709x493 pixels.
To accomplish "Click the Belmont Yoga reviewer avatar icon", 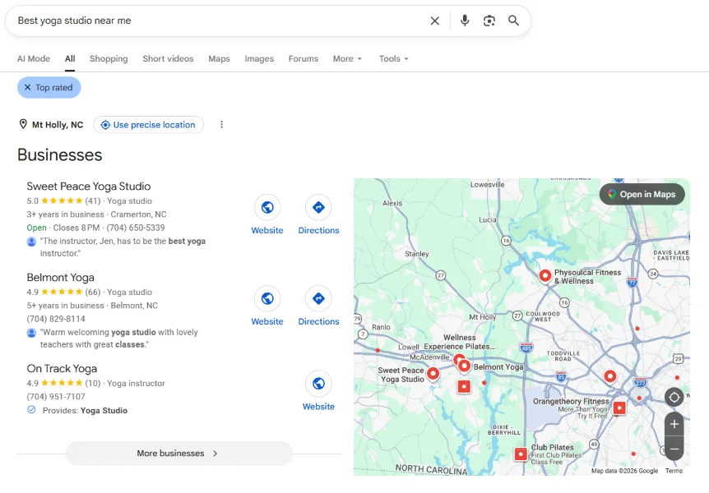I will click(31, 333).
